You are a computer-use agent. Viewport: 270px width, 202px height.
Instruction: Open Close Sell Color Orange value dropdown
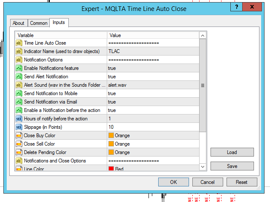pos(122,144)
